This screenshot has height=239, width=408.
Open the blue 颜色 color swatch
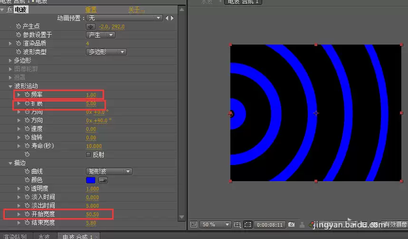(91, 180)
